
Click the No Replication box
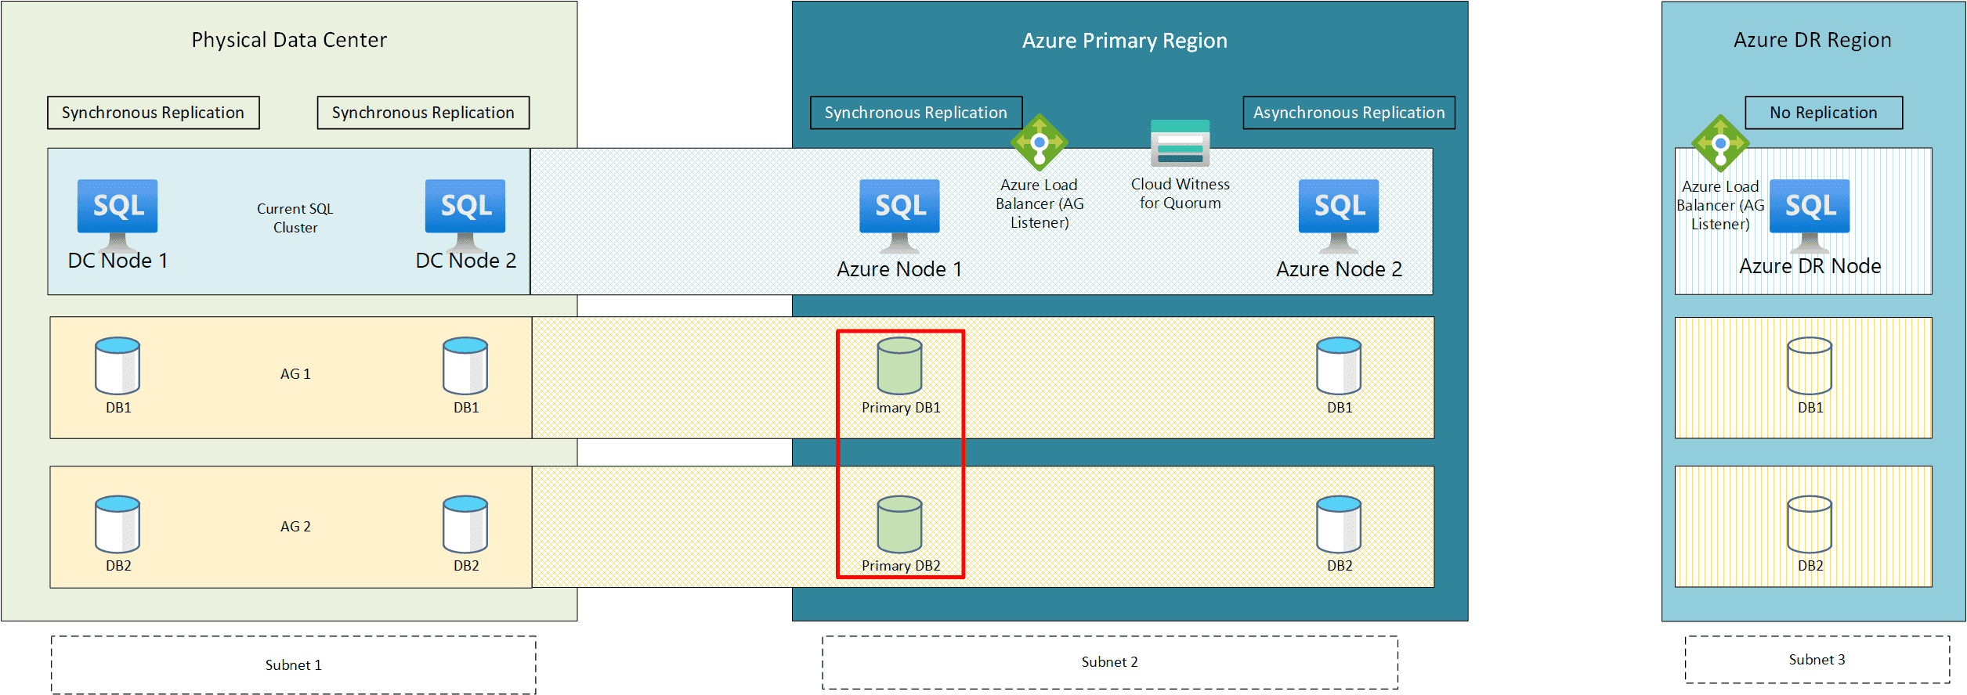coord(1824,113)
